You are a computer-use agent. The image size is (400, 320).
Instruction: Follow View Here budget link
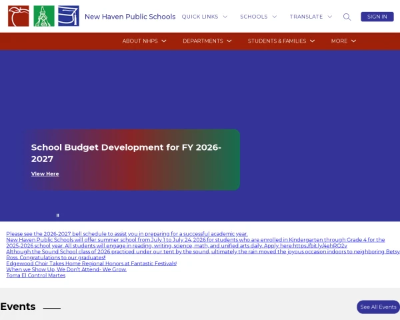click(x=45, y=174)
